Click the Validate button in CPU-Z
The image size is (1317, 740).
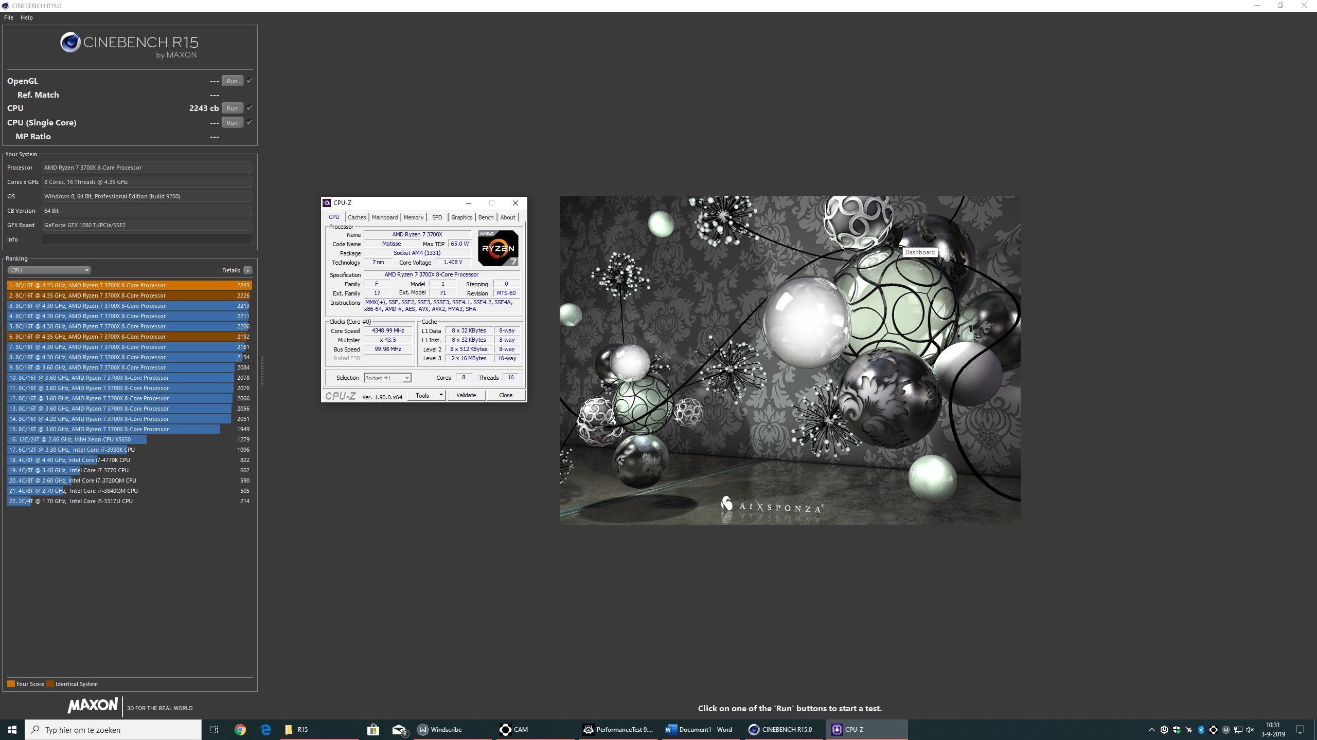[466, 395]
